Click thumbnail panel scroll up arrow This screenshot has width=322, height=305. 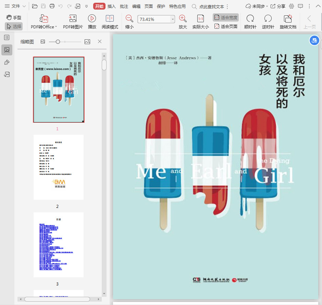[104, 56]
